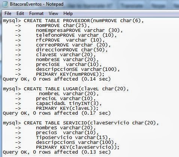
Task: Click 'Query OK, 0 rows affected (0.14 sec)'
Action: pos(57,79)
